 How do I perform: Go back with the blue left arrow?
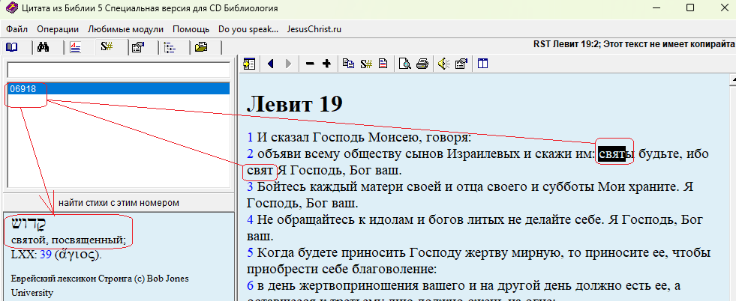tap(270, 64)
